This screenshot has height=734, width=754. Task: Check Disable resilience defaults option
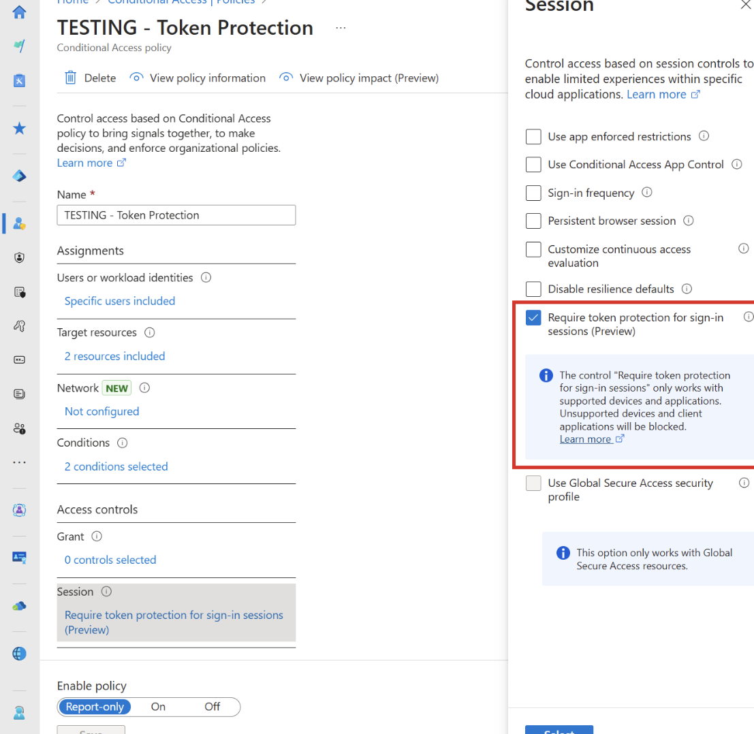tap(533, 289)
